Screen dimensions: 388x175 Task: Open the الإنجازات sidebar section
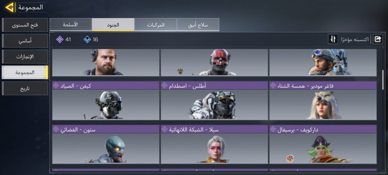pos(25,57)
